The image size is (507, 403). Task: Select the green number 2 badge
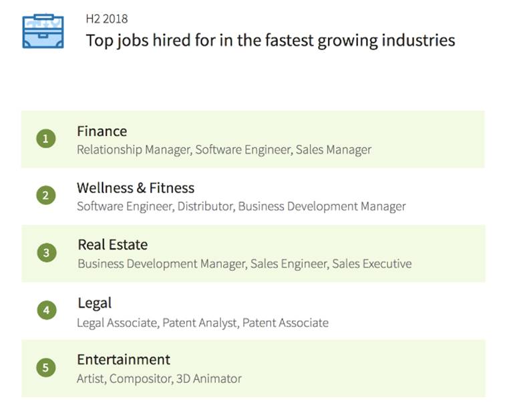coord(45,195)
